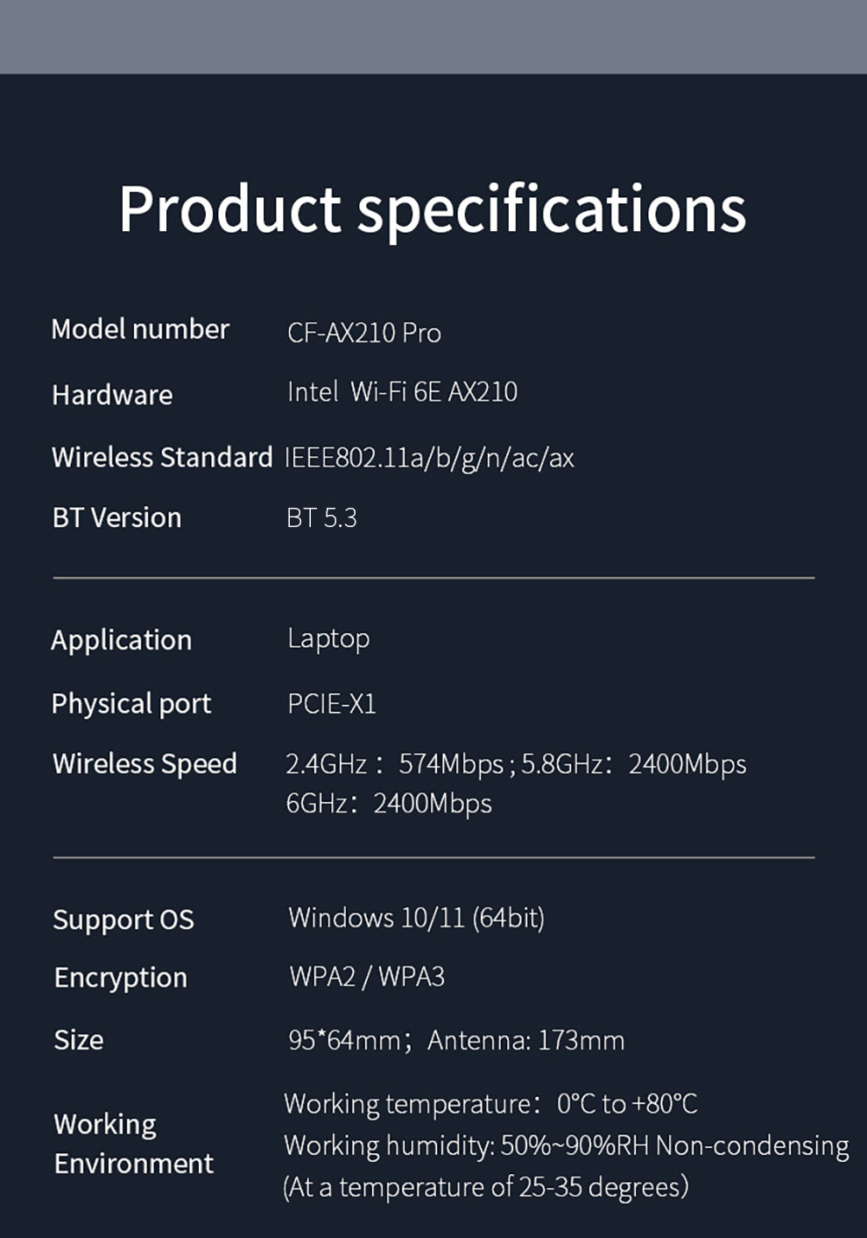Viewport: 867px width, 1238px height.
Task: Click the Support OS label
Action: (123, 919)
